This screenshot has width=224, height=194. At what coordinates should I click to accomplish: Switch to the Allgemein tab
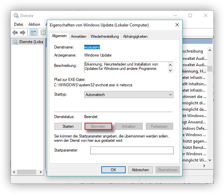pos(59,36)
